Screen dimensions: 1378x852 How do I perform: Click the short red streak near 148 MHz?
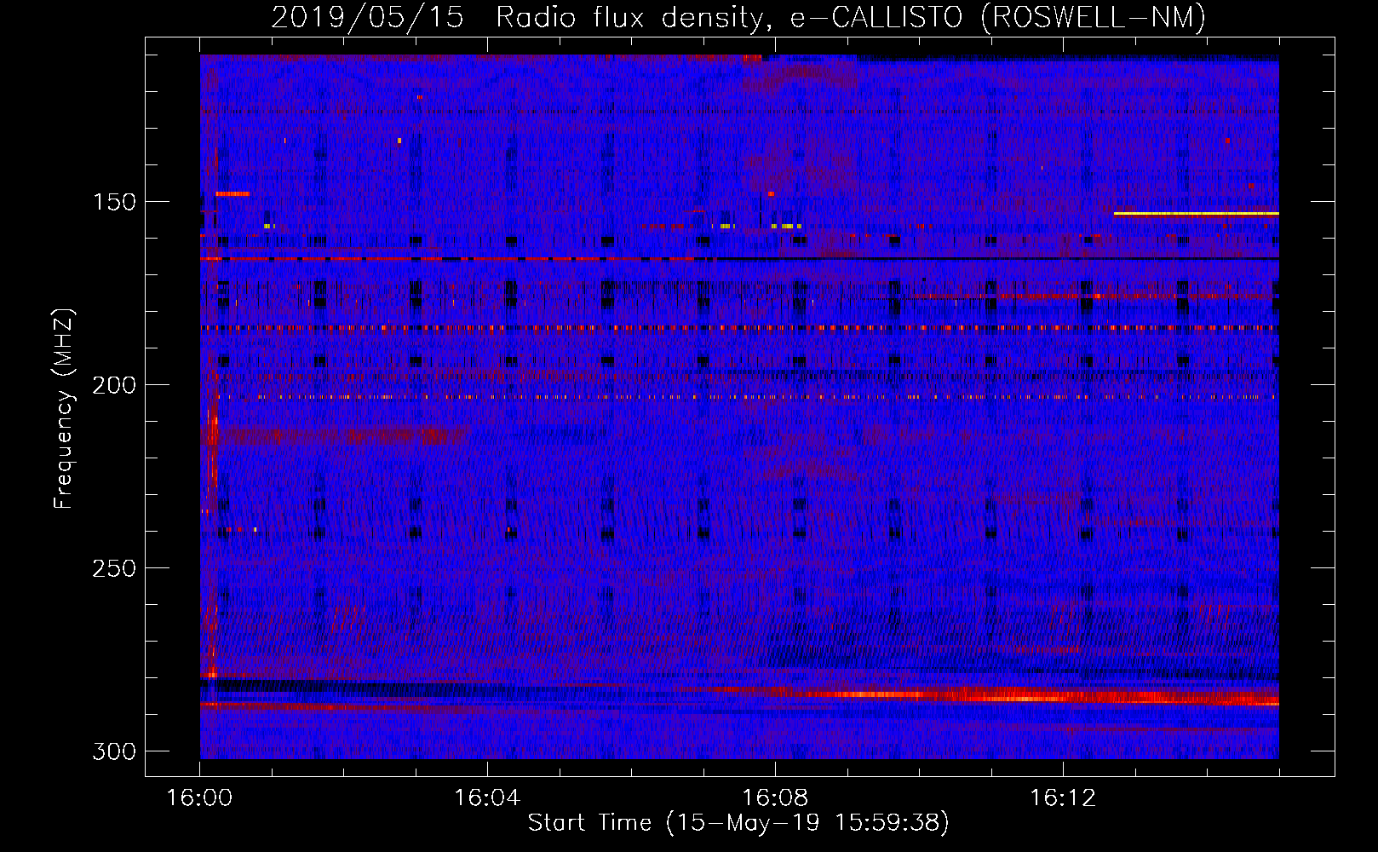point(233,194)
